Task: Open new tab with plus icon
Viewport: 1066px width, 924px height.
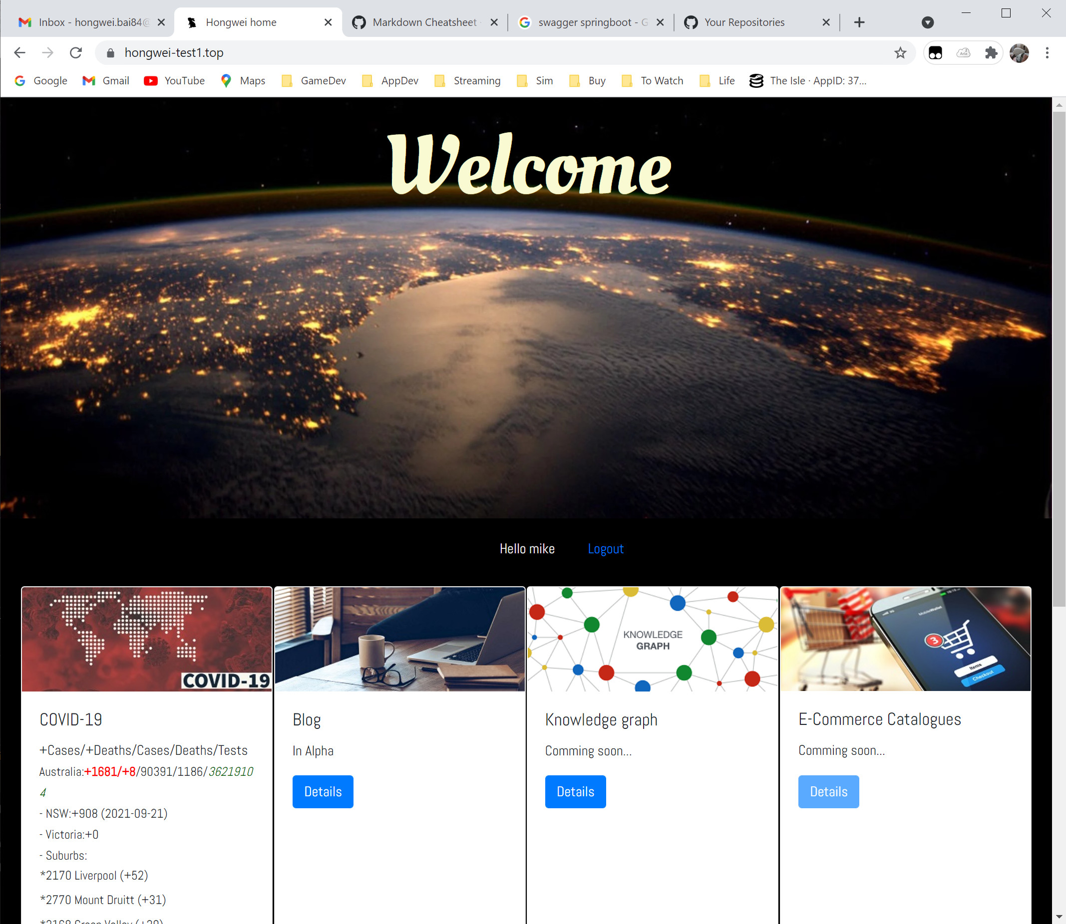Action: coord(859,22)
